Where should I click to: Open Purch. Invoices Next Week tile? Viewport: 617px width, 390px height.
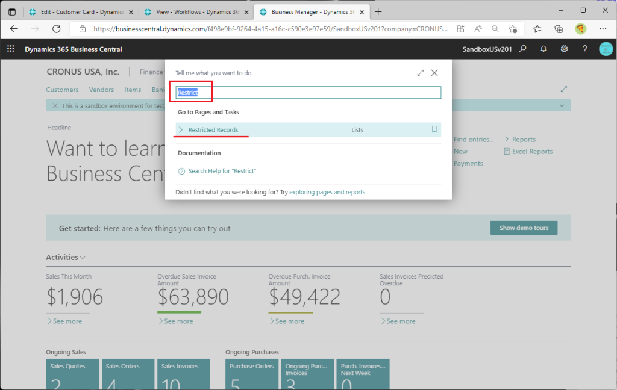(x=363, y=374)
